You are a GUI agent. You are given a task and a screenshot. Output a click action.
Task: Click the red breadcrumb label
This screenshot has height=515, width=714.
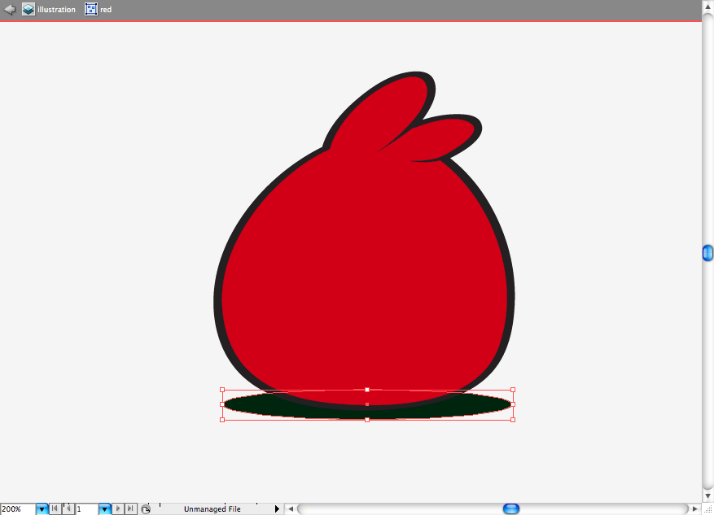coord(106,10)
